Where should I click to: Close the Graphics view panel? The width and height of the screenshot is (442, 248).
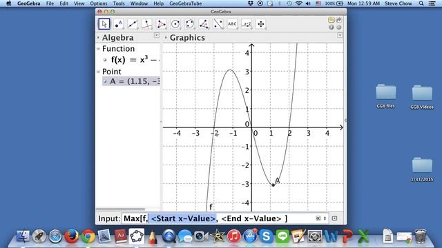[340, 35]
